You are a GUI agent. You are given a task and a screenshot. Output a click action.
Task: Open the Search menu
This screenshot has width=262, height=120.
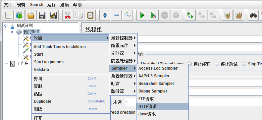(36, 5)
